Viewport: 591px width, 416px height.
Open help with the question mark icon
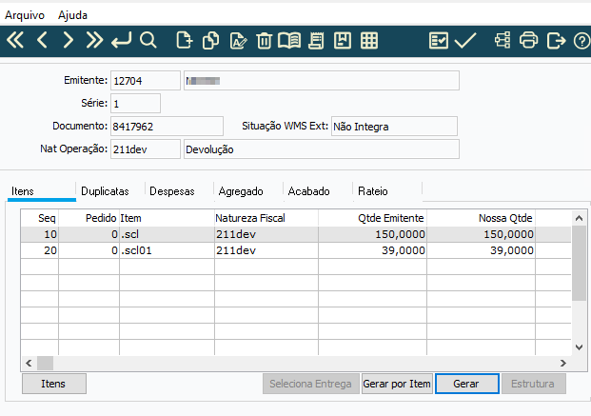pyautogui.click(x=581, y=40)
